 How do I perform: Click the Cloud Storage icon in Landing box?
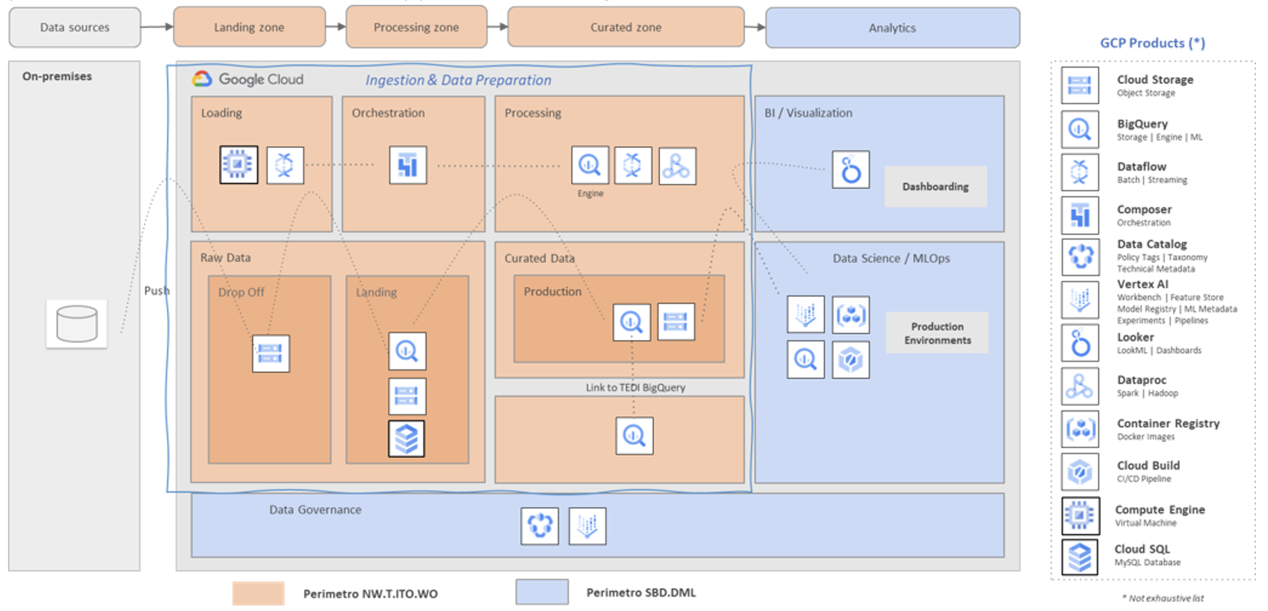click(x=407, y=396)
